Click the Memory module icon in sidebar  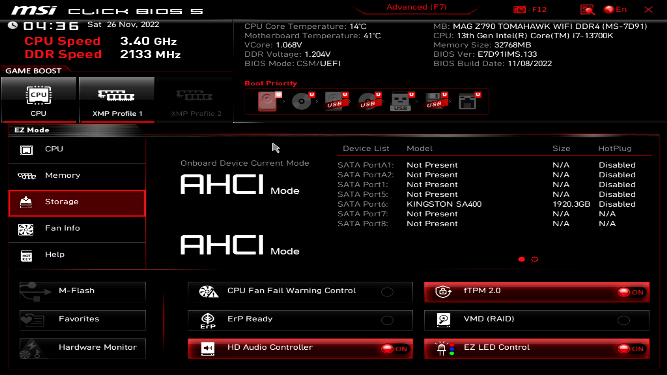[27, 176]
